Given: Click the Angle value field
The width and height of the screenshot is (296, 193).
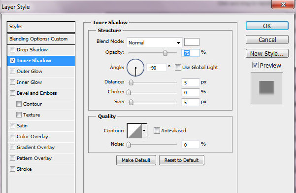Looking at the screenshot, I should (157, 68).
